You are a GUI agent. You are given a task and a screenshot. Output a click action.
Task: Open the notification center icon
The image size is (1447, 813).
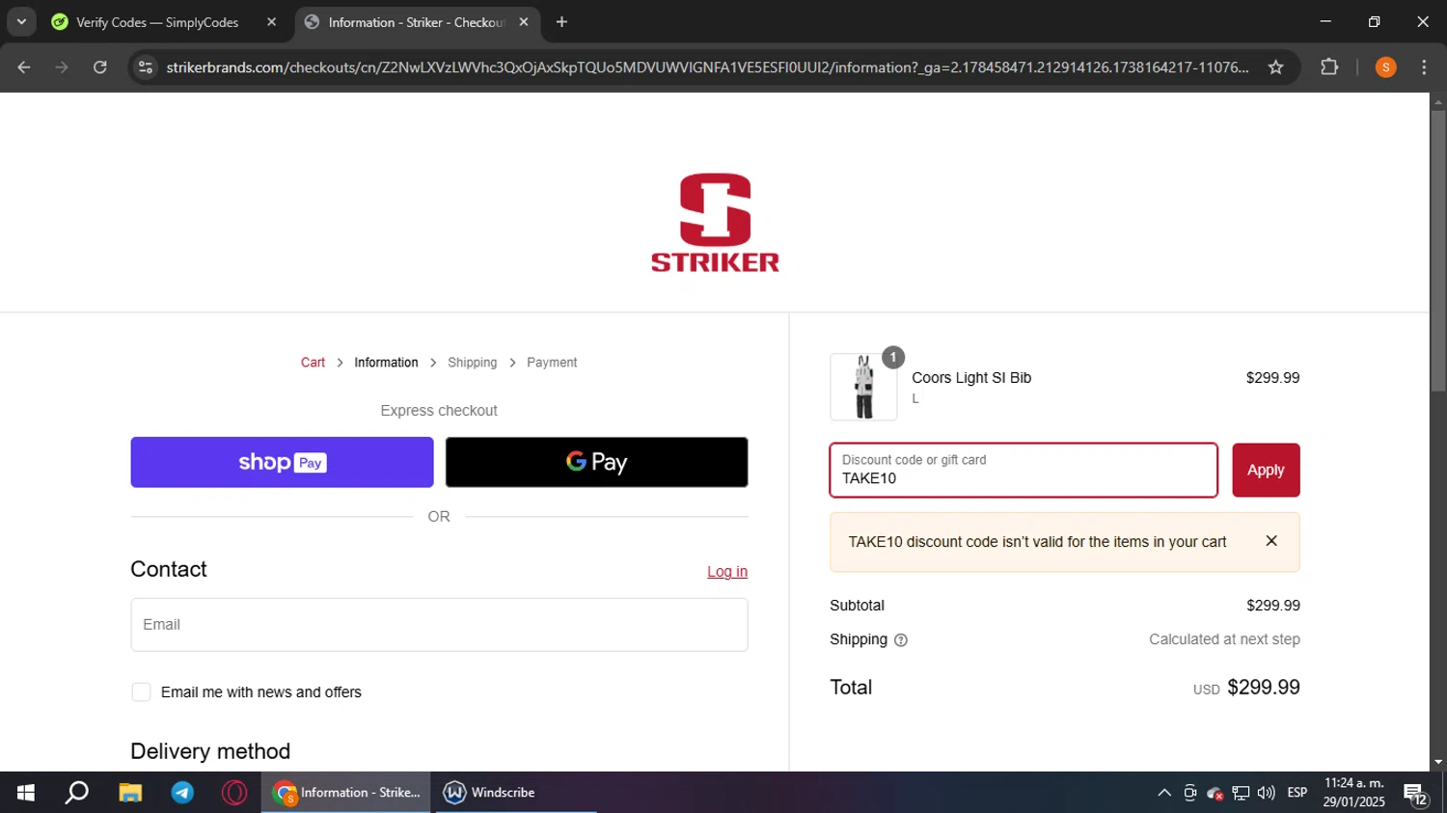click(x=1416, y=794)
